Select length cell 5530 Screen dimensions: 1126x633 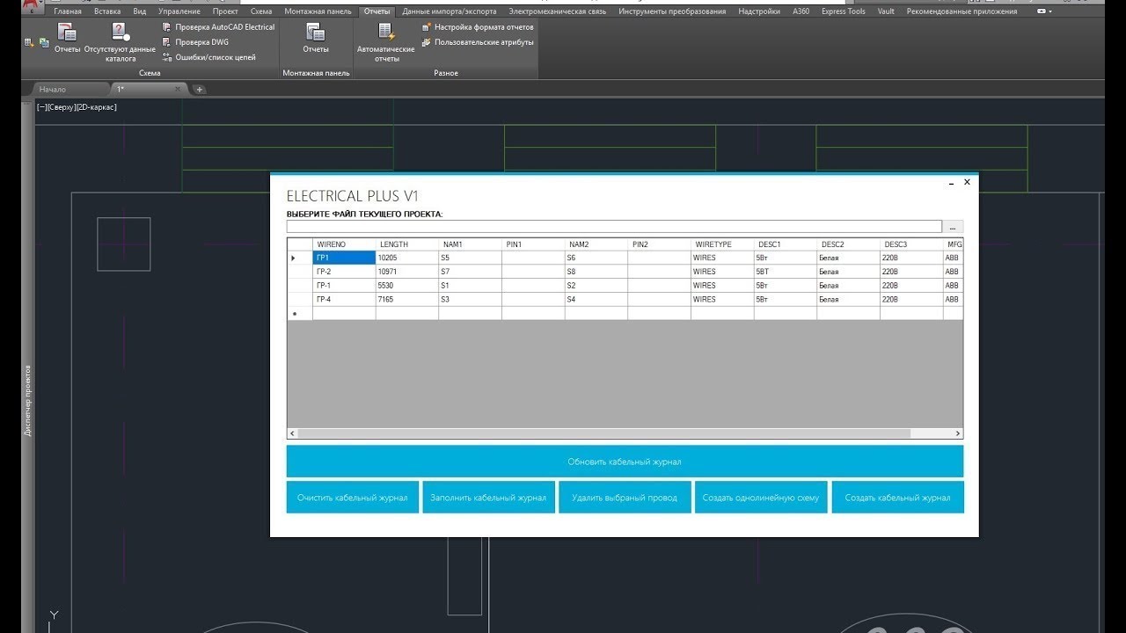point(407,286)
